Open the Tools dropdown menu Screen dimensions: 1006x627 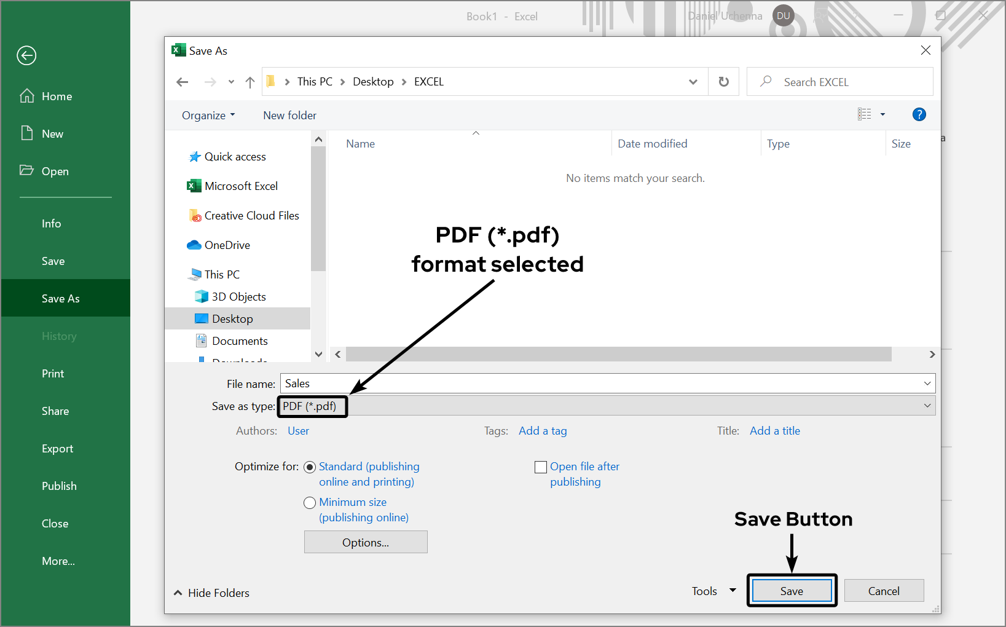click(713, 591)
